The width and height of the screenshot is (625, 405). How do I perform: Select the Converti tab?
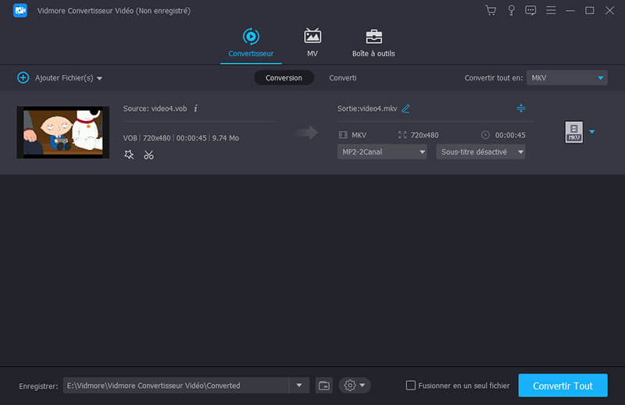pyautogui.click(x=343, y=78)
